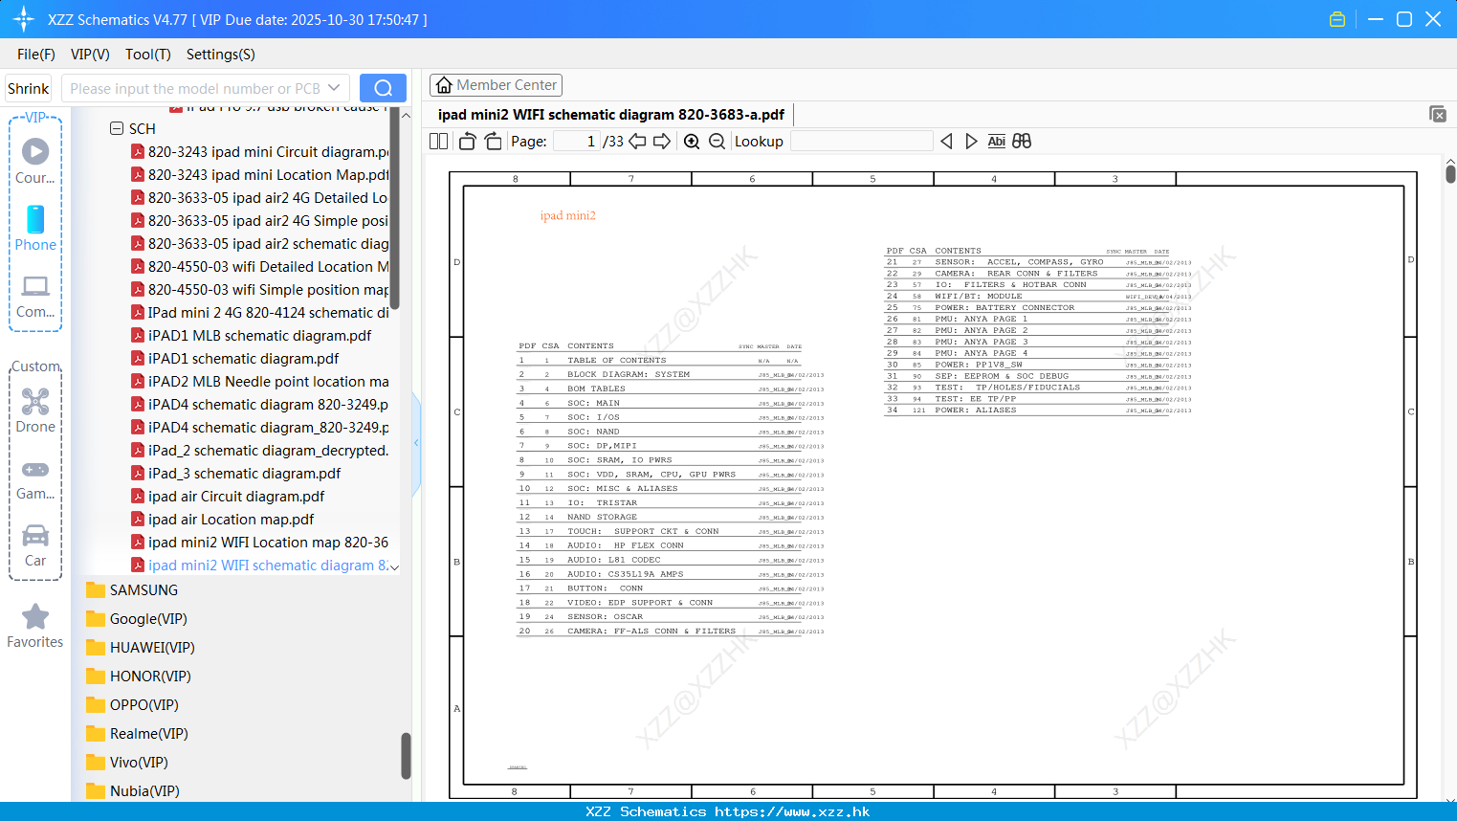Click the Shrink button
1457x821 pixels.
28,88
